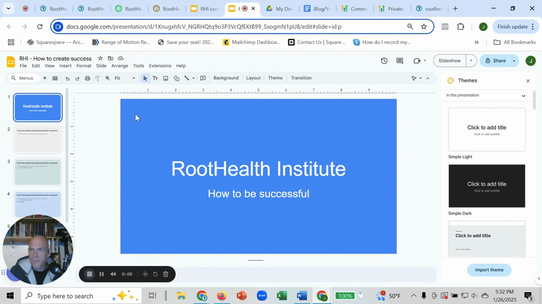Click the camera recording icon

417,61
